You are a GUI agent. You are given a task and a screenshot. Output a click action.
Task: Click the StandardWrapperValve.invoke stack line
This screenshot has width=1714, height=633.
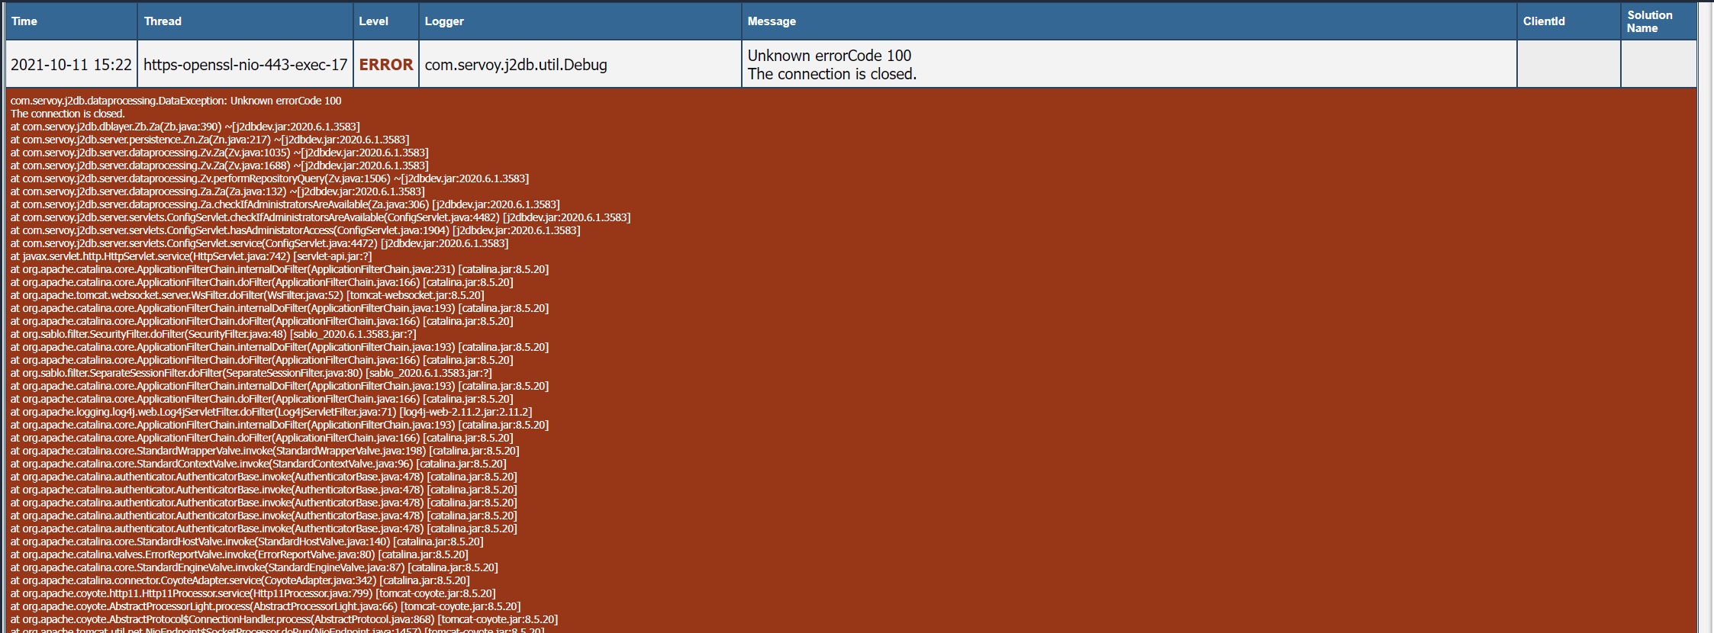(x=265, y=451)
